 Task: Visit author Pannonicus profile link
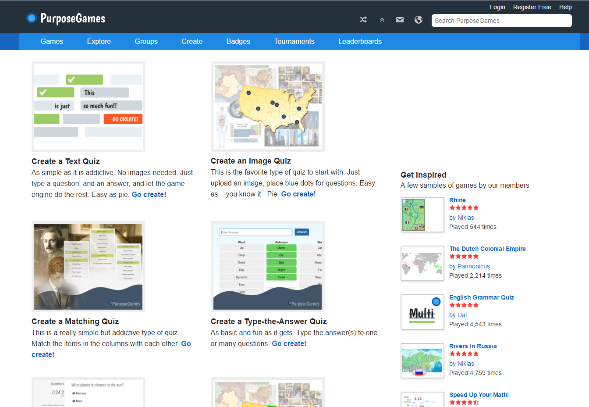point(473,266)
